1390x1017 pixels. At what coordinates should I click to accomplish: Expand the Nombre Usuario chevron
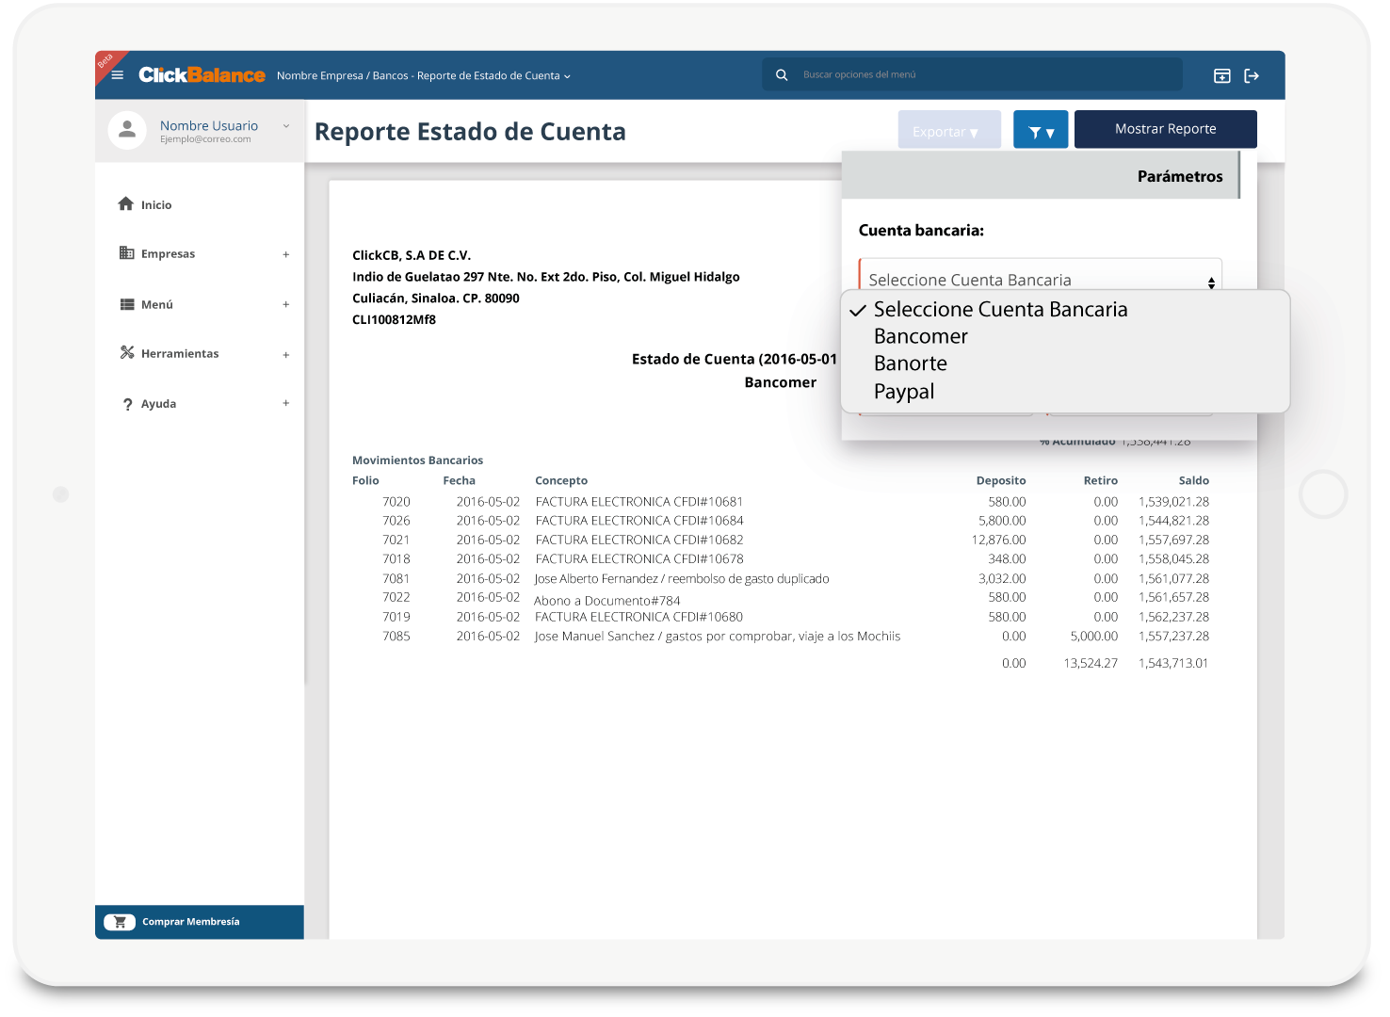coord(286,126)
